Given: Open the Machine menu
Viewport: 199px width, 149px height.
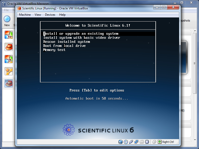Looking at the screenshot, I should pos(25,15).
